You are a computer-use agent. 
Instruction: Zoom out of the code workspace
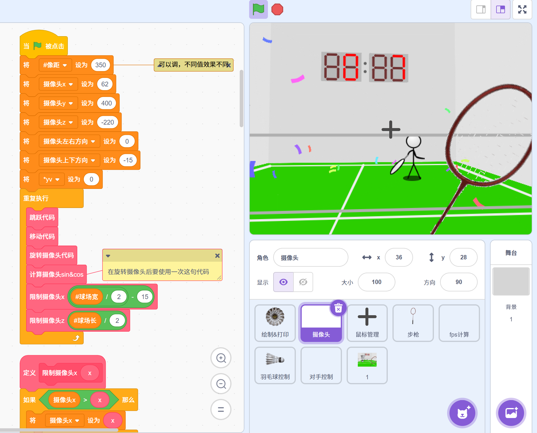pos(221,384)
